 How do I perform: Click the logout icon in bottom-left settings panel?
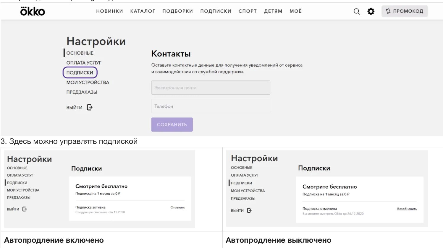click(x=25, y=209)
